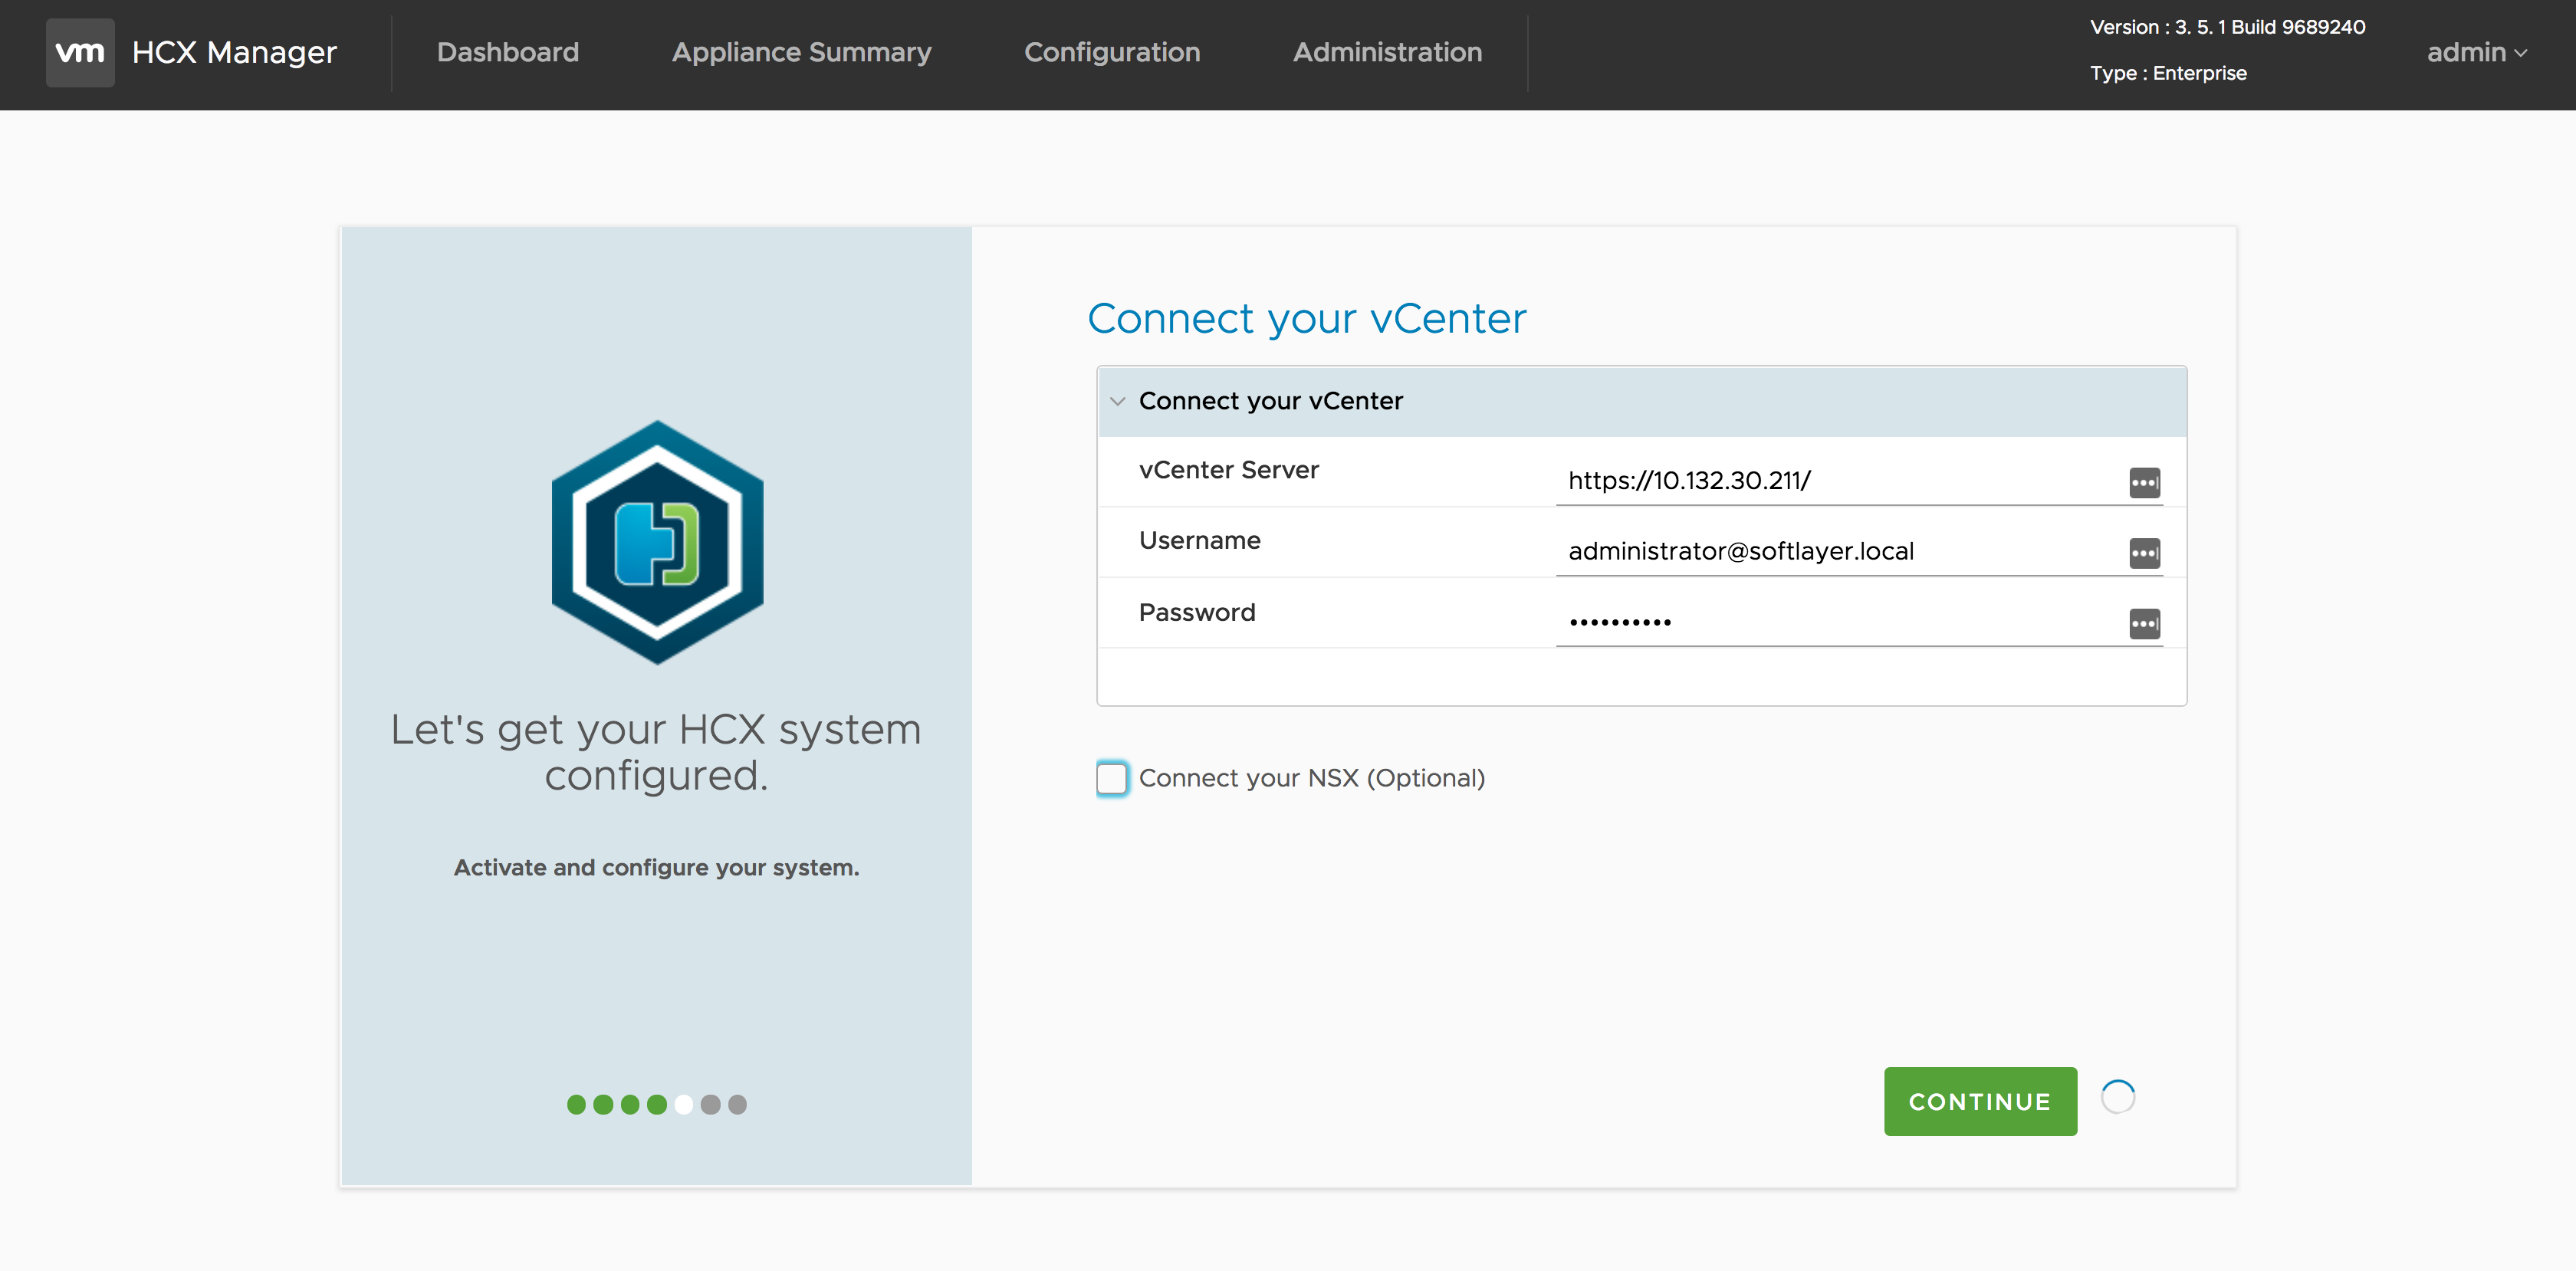Open the Configuration page

point(1112,52)
